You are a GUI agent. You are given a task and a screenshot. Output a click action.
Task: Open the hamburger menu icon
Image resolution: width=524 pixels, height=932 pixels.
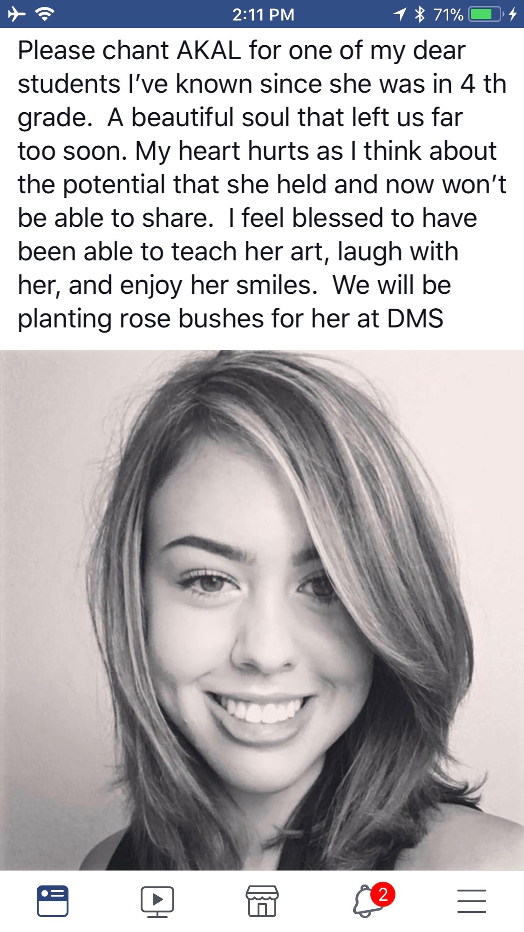coord(471,901)
